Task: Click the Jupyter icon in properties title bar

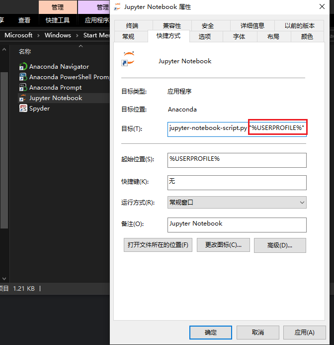Action: tap(118, 7)
